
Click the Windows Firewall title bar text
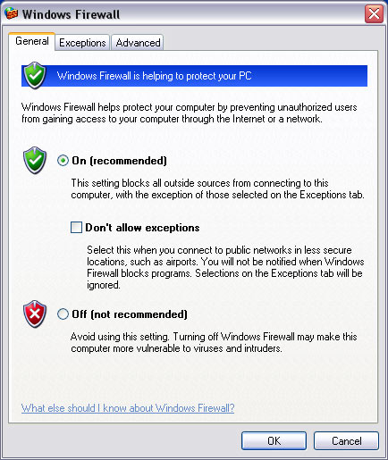pos(71,14)
